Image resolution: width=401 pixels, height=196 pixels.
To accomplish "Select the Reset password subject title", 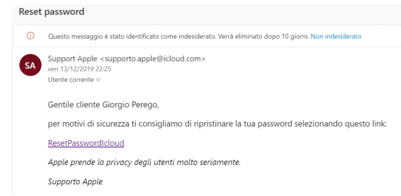I will tap(51, 11).
